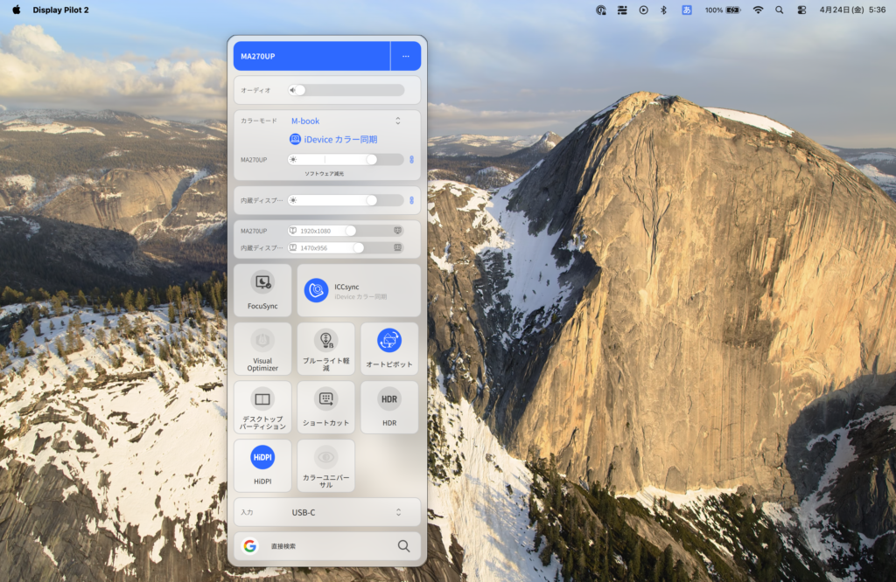Open the Display Pilot 2 menu
Image resolution: width=896 pixels, height=582 pixels.
pos(60,10)
